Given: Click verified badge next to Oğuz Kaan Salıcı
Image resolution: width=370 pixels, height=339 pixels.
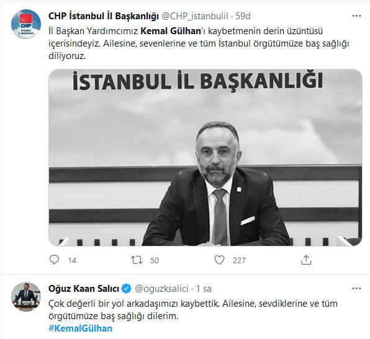Looking at the screenshot, I should point(127,289).
